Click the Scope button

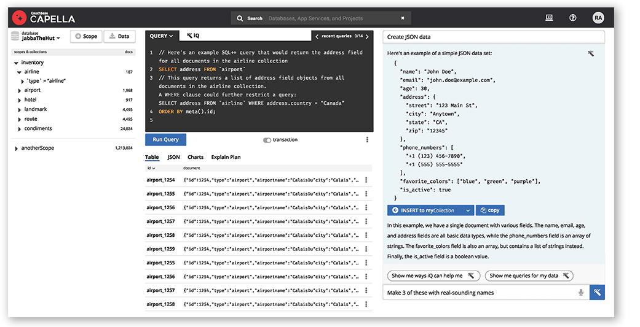point(86,36)
